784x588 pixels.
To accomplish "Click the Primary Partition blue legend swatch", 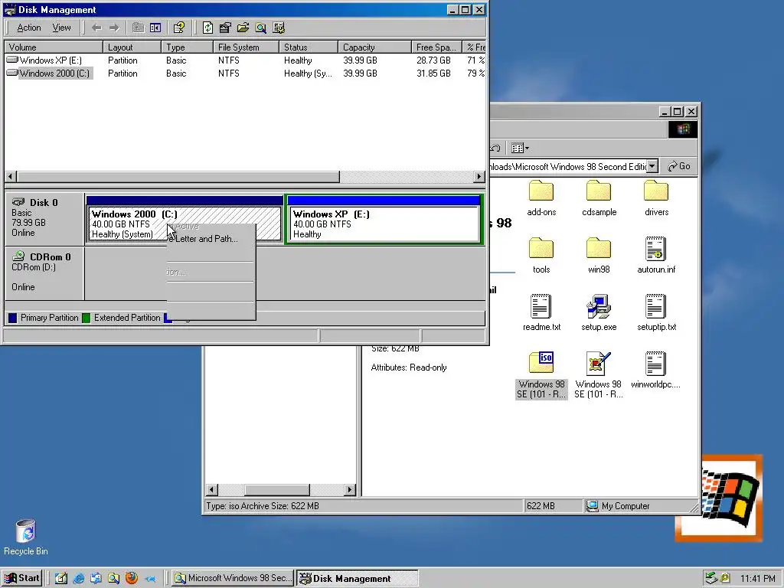I will pyautogui.click(x=12, y=318).
